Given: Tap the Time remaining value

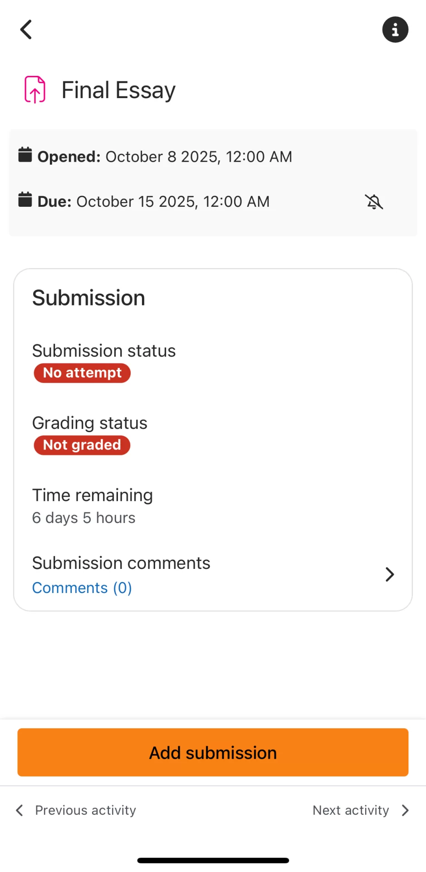Looking at the screenshot, I should tap(84, 518).
